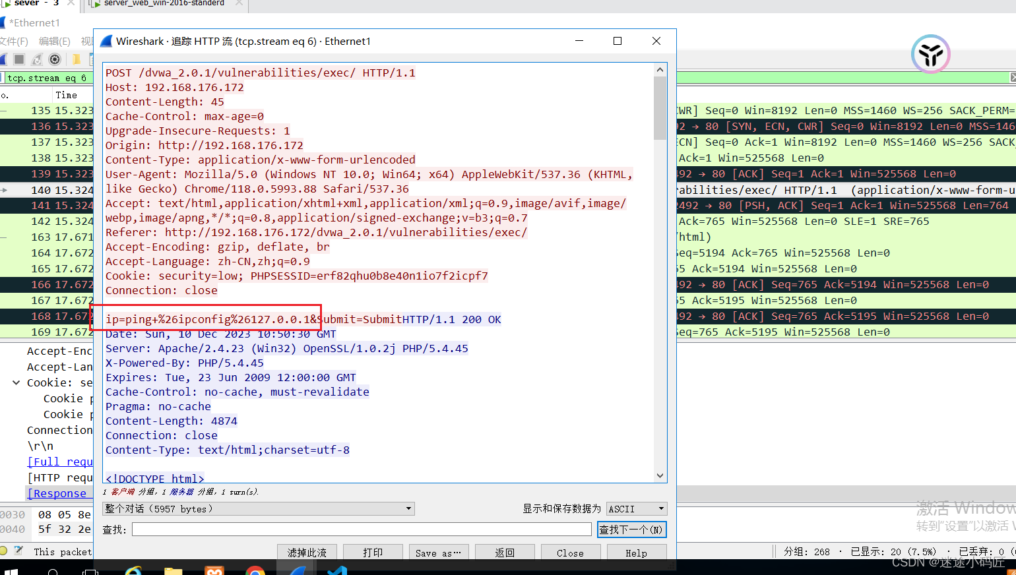Open the 编辑(E) menu

[x=55, y=41]
